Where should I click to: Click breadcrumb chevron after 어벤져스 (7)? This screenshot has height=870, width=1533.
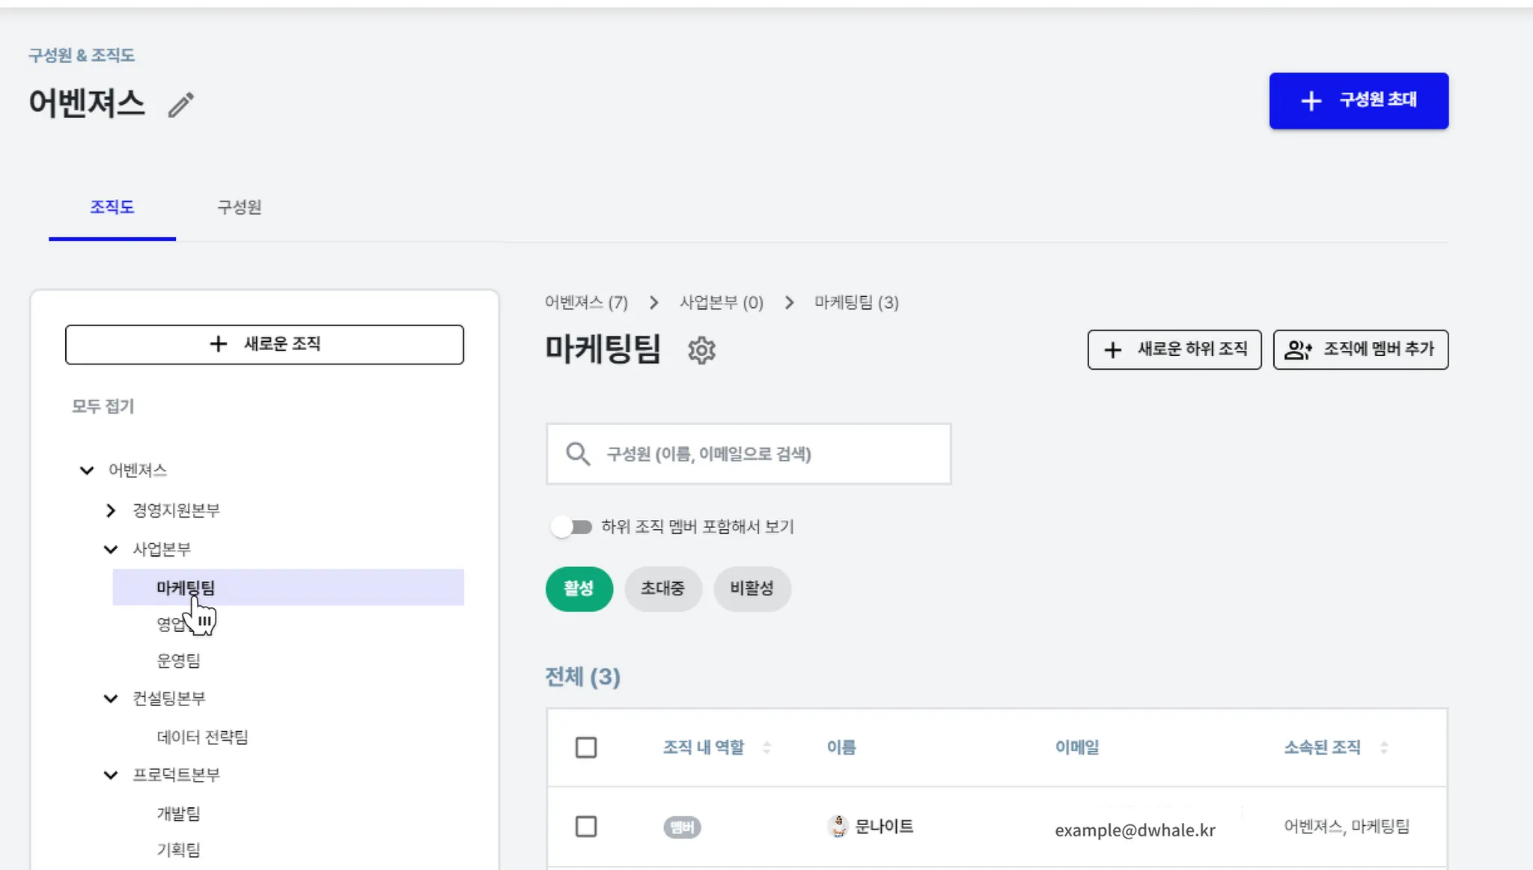653,303
